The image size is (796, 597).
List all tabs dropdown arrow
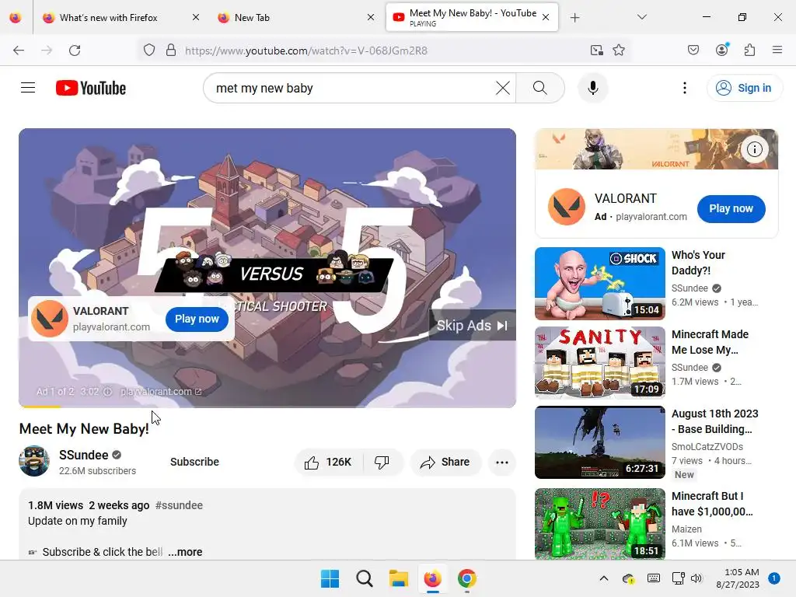641,17
